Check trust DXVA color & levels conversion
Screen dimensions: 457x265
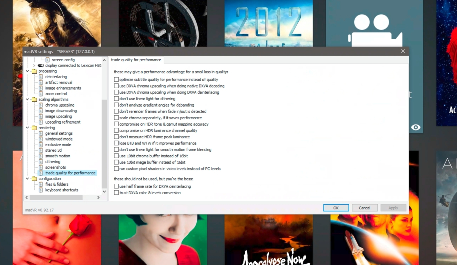[x=116, y=192]
